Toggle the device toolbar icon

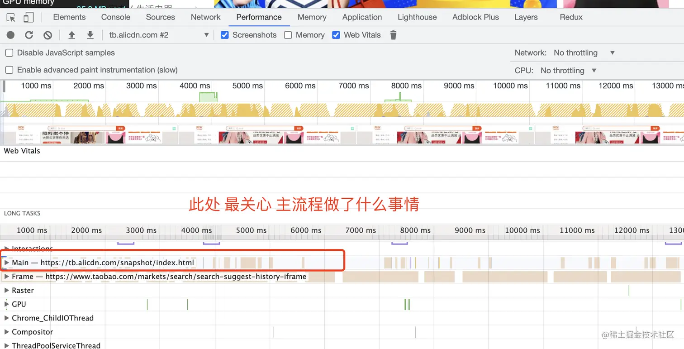(x=28, y=17)
